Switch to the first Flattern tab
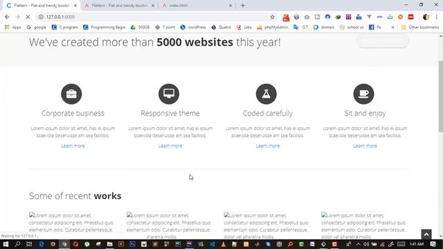The height and width of the screenshot is (249, 443). point(41,6)
